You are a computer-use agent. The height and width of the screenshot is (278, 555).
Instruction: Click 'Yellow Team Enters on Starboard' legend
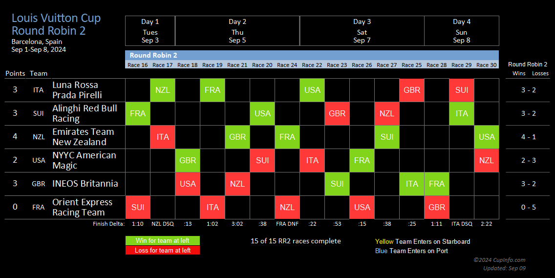tap(423, 241)
